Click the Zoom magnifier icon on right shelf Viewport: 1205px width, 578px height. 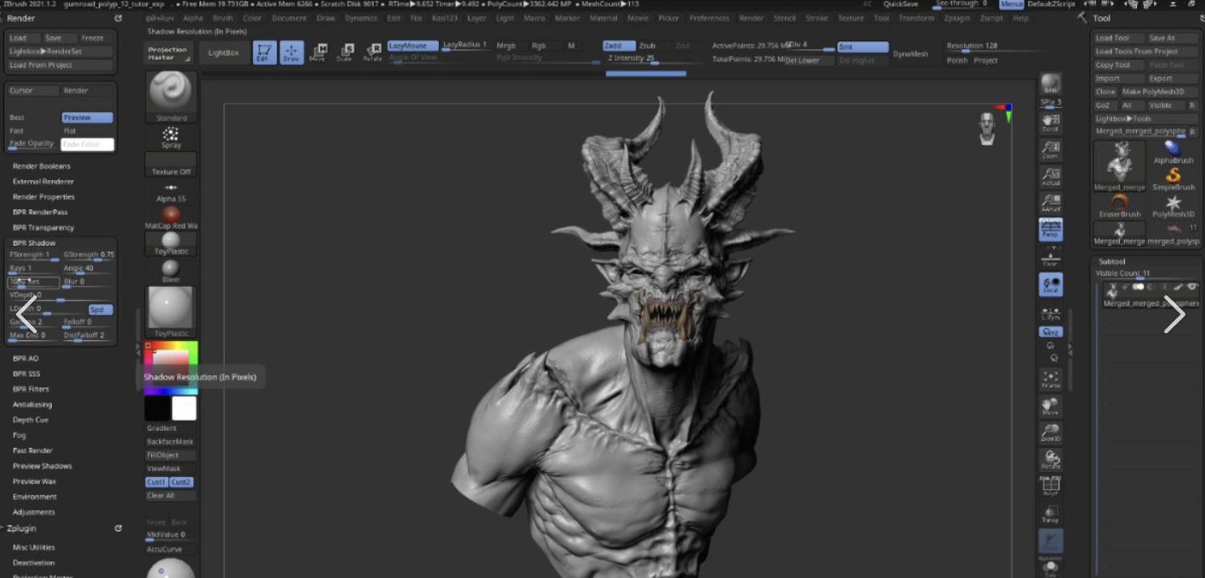pyautogui.click(x=1051, y=150)
